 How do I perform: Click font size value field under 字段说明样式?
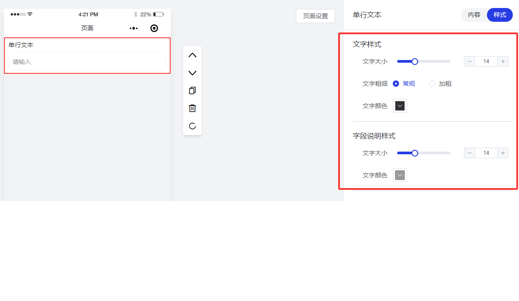(x=486, y=153)
